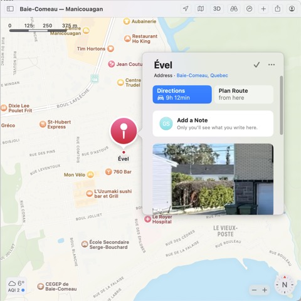This screenshot has width=301, height=301.
Task: Open the map mode selector icon
Action: 201,9
